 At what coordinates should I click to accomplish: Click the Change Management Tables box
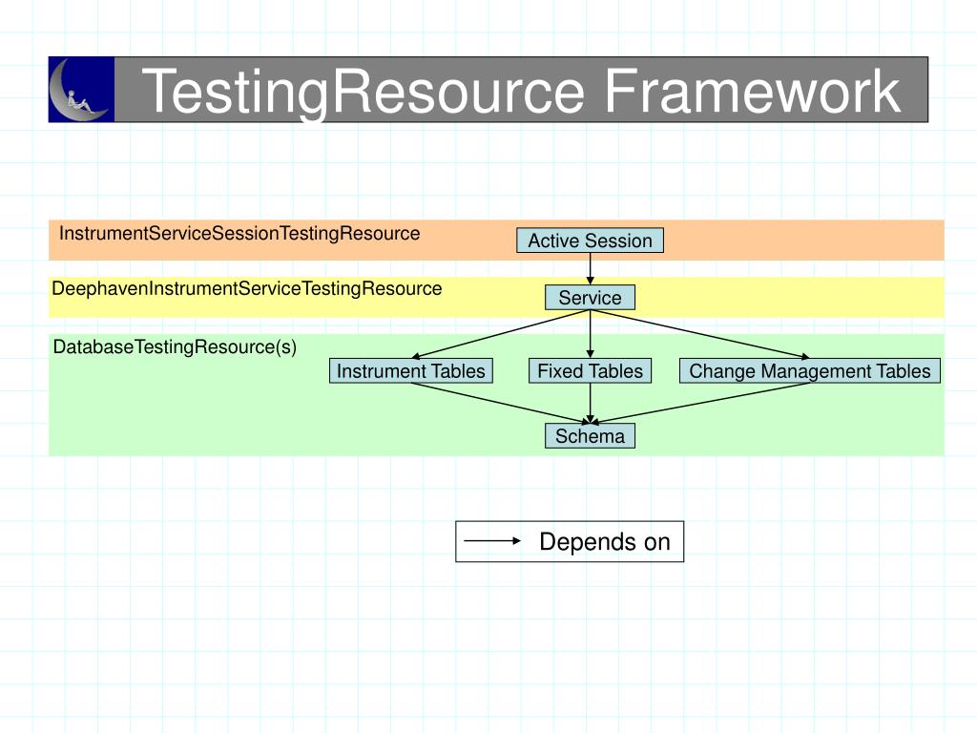pyautogui.click(x=809, y=371)
